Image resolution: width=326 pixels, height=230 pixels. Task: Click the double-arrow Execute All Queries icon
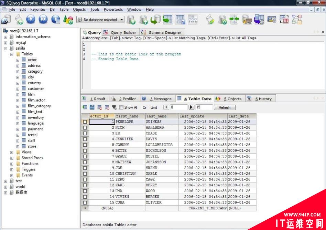coord(43,19)
